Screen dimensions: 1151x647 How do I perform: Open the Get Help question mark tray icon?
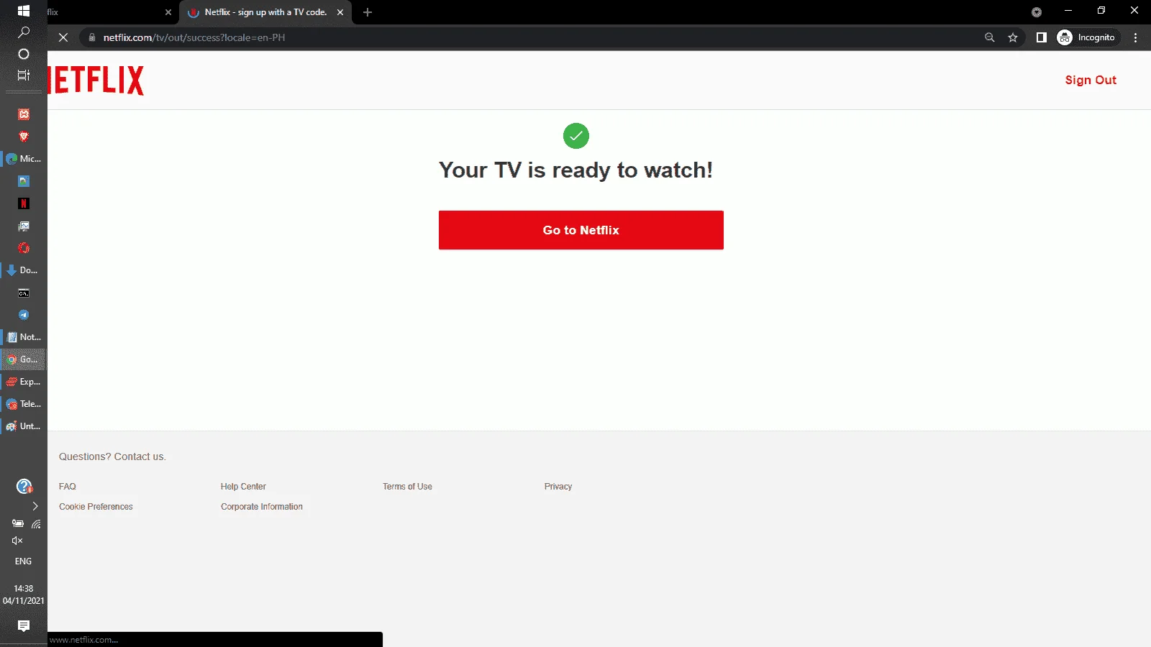coord(24,487)
